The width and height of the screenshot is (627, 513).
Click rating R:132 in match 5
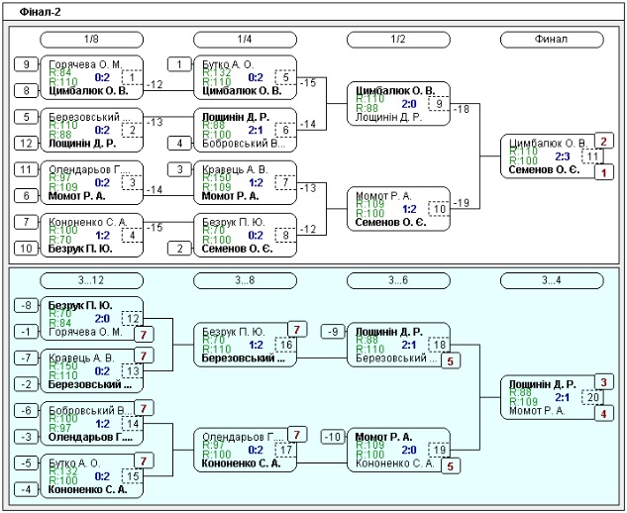(x=217, y=72)
